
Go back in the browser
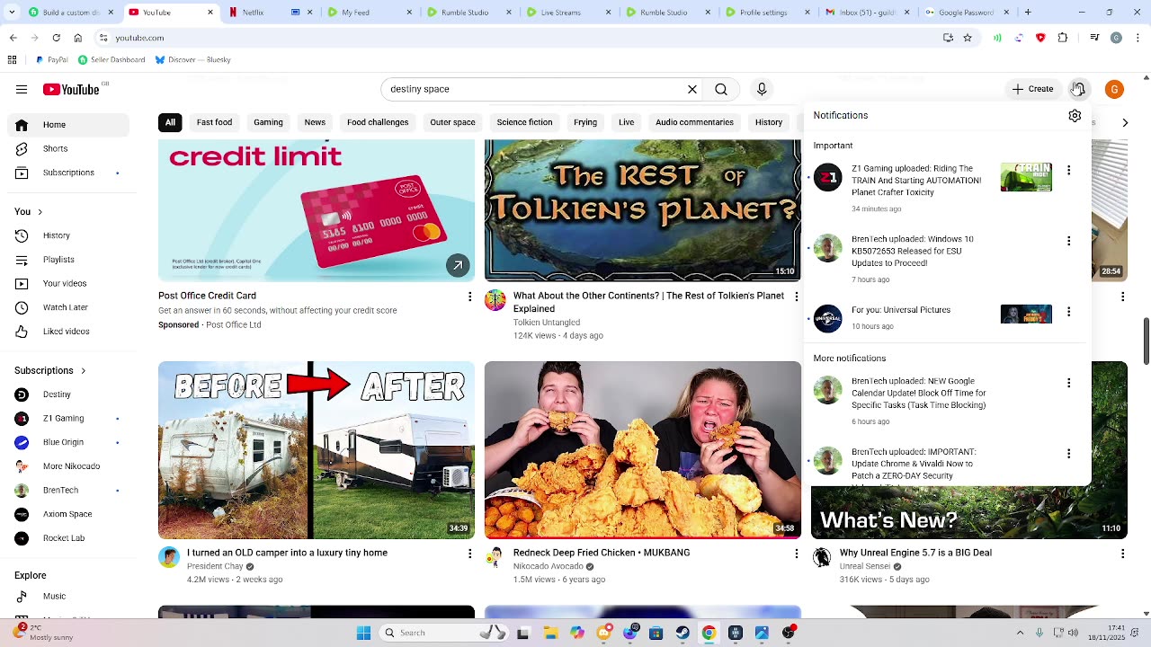(13, 38)
